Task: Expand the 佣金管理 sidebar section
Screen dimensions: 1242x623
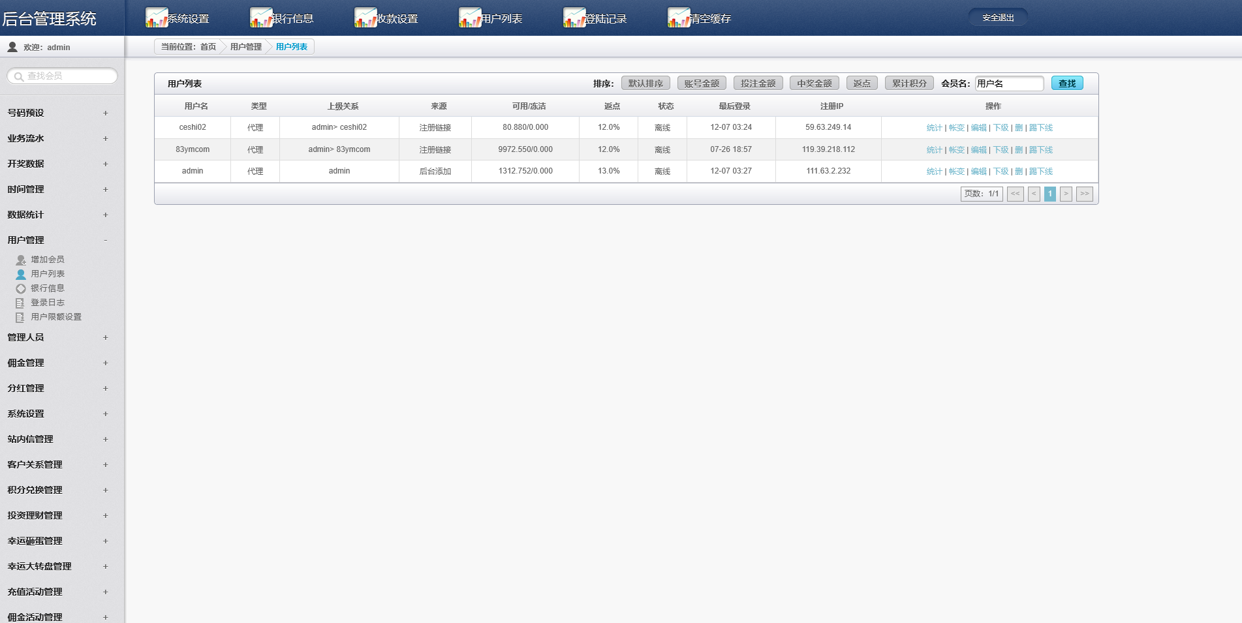Action: coord(105,363)
